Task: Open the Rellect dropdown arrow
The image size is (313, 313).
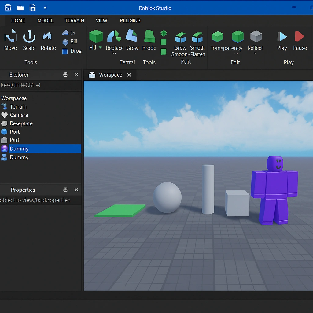Action: point(255,53)
